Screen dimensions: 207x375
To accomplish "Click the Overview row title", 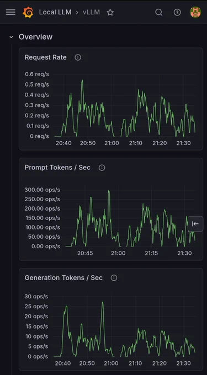I will 36,37.
